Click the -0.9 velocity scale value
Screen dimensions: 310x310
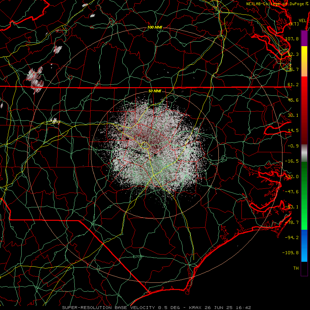293,146
